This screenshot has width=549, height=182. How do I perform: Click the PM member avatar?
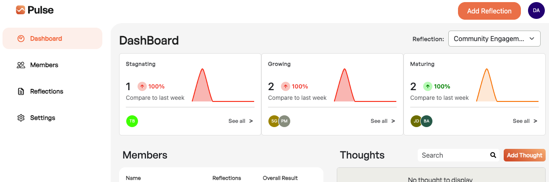click(x=284, y=121)
